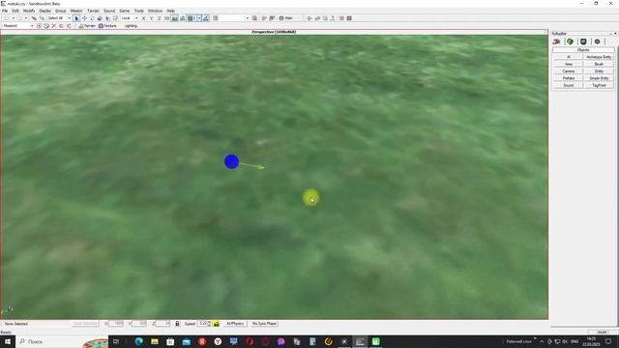The height and width of the screenshot is (348, 619).
Task: Open the Objects tab icon in RollupBar
Action: point(557,42)
